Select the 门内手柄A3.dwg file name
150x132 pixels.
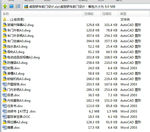(19, 90)
